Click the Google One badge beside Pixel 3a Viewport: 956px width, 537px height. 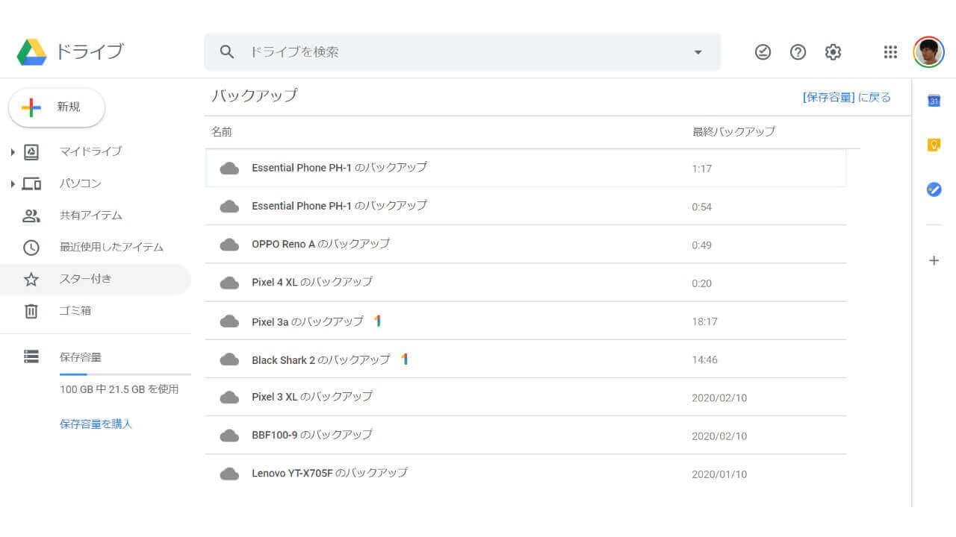[378, 321]
